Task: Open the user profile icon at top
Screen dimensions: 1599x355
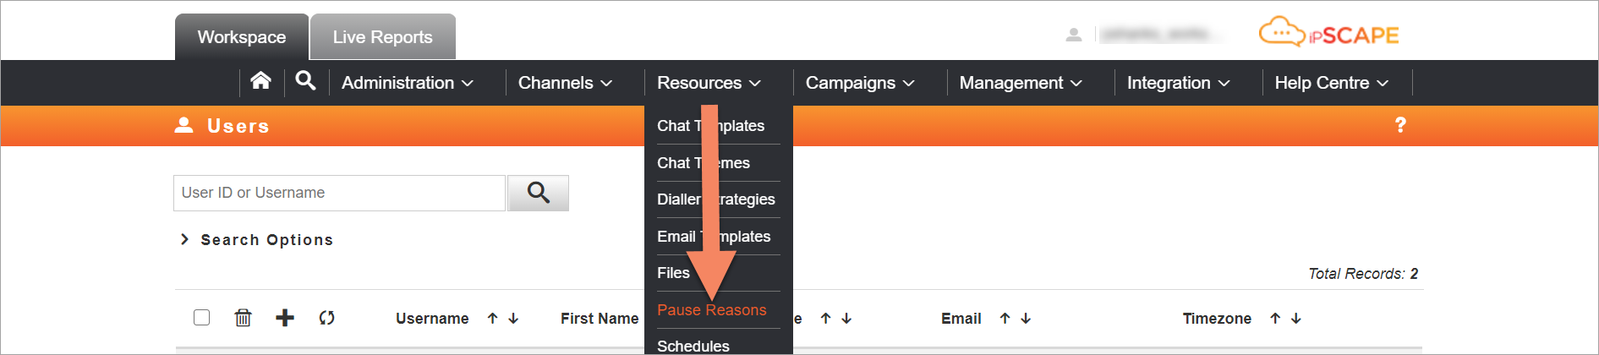Action: (x=1074, y=35)
